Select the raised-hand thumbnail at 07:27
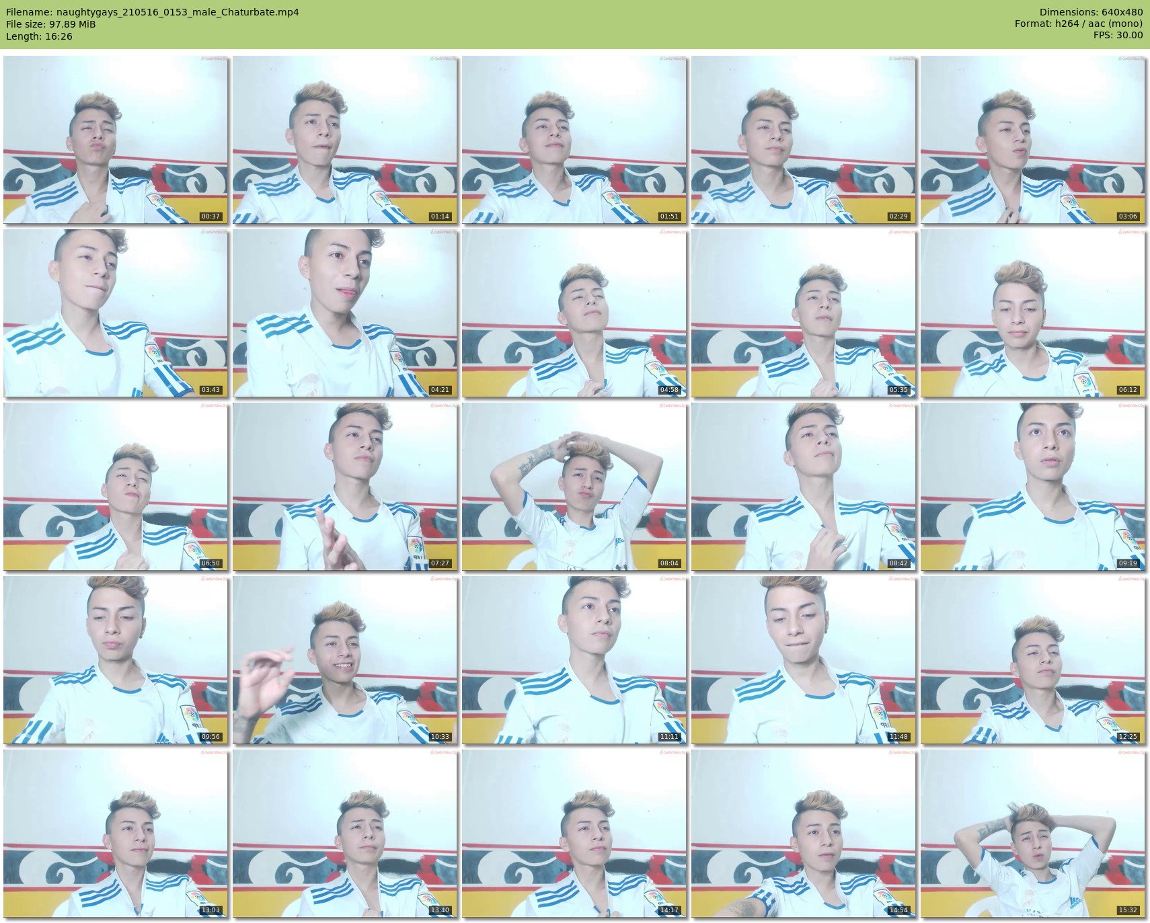 tap(345, 487)
